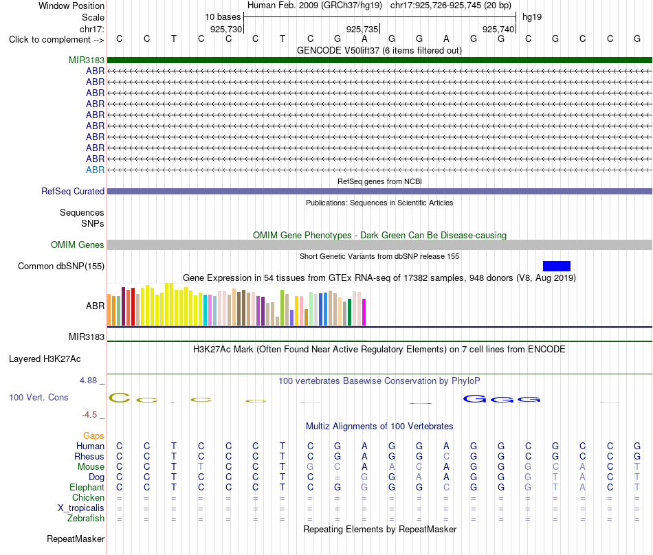Click the 4.88 PhyloP upper value
Image resolution: width=653 pixels, height=555 pixels.
pos(88,381)
